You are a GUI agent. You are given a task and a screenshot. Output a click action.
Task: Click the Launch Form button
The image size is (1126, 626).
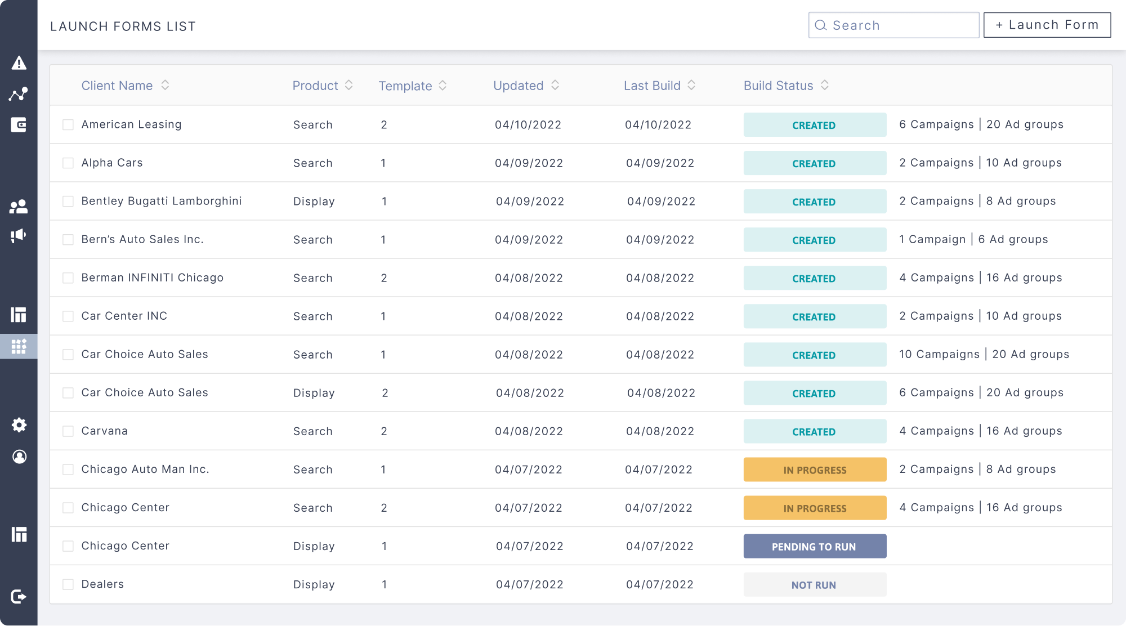pyautogui.click(x=1047, y=25)
